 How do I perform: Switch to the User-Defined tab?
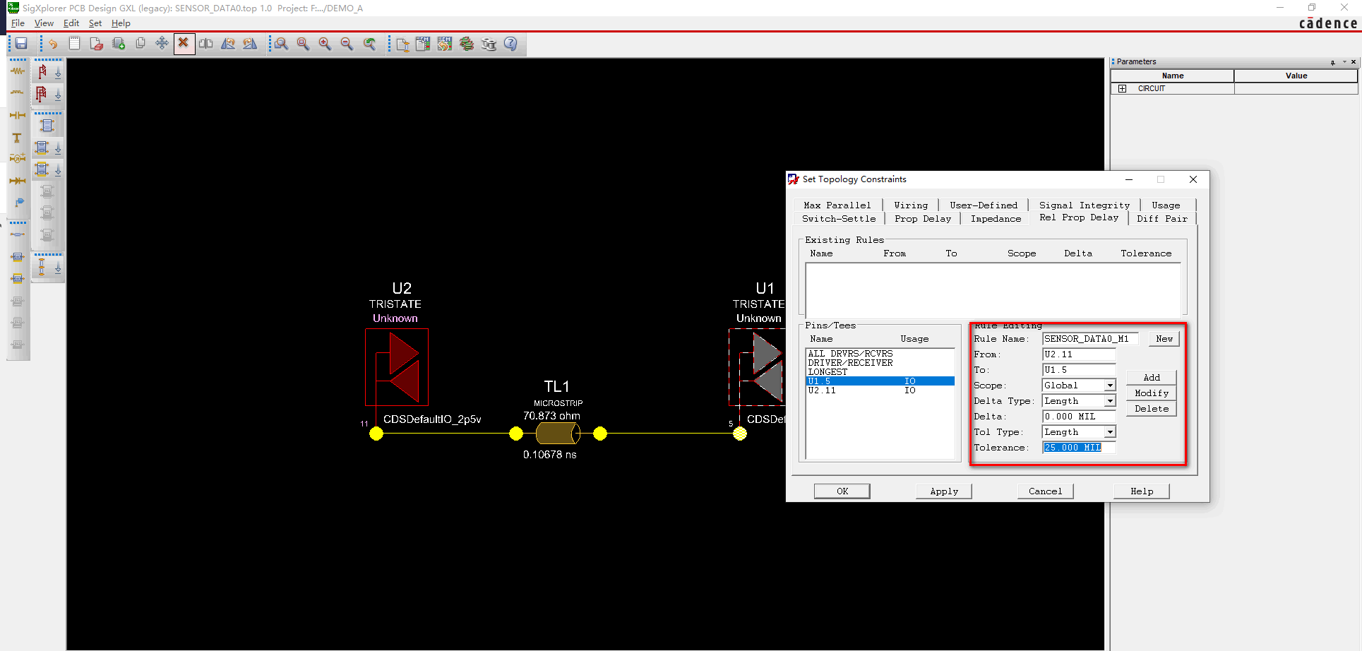[x=984, y=205]
